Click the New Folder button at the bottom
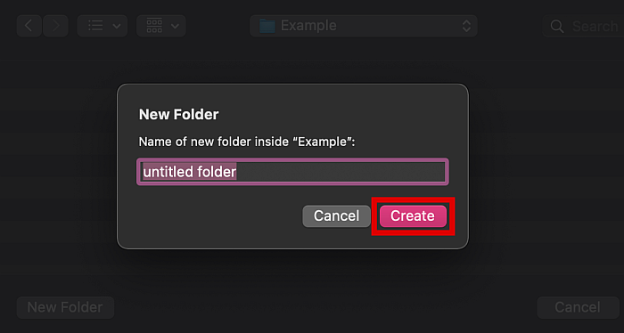This screenshot has height=333, width=624. 65,307
